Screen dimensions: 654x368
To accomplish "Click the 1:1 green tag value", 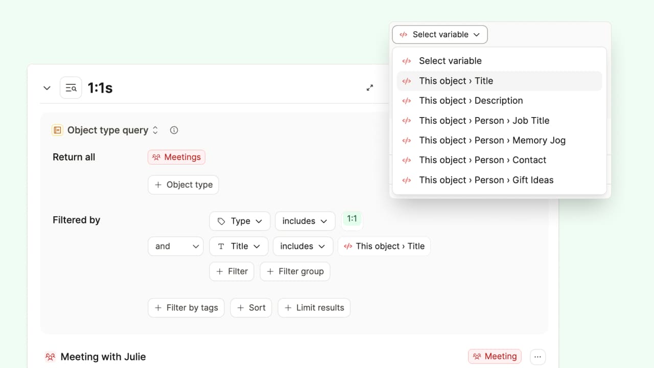I will click(x=352, y=219).
